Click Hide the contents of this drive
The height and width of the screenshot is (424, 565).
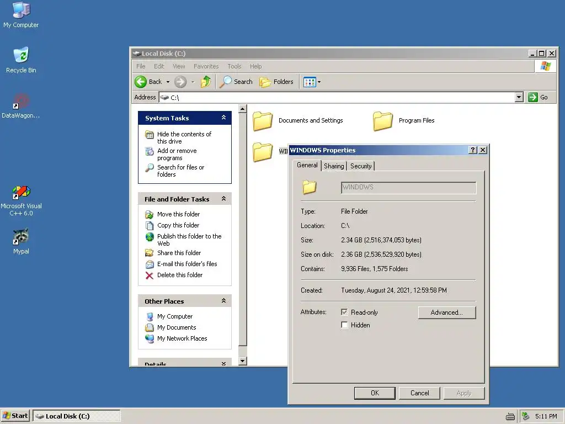click(184, 137)
